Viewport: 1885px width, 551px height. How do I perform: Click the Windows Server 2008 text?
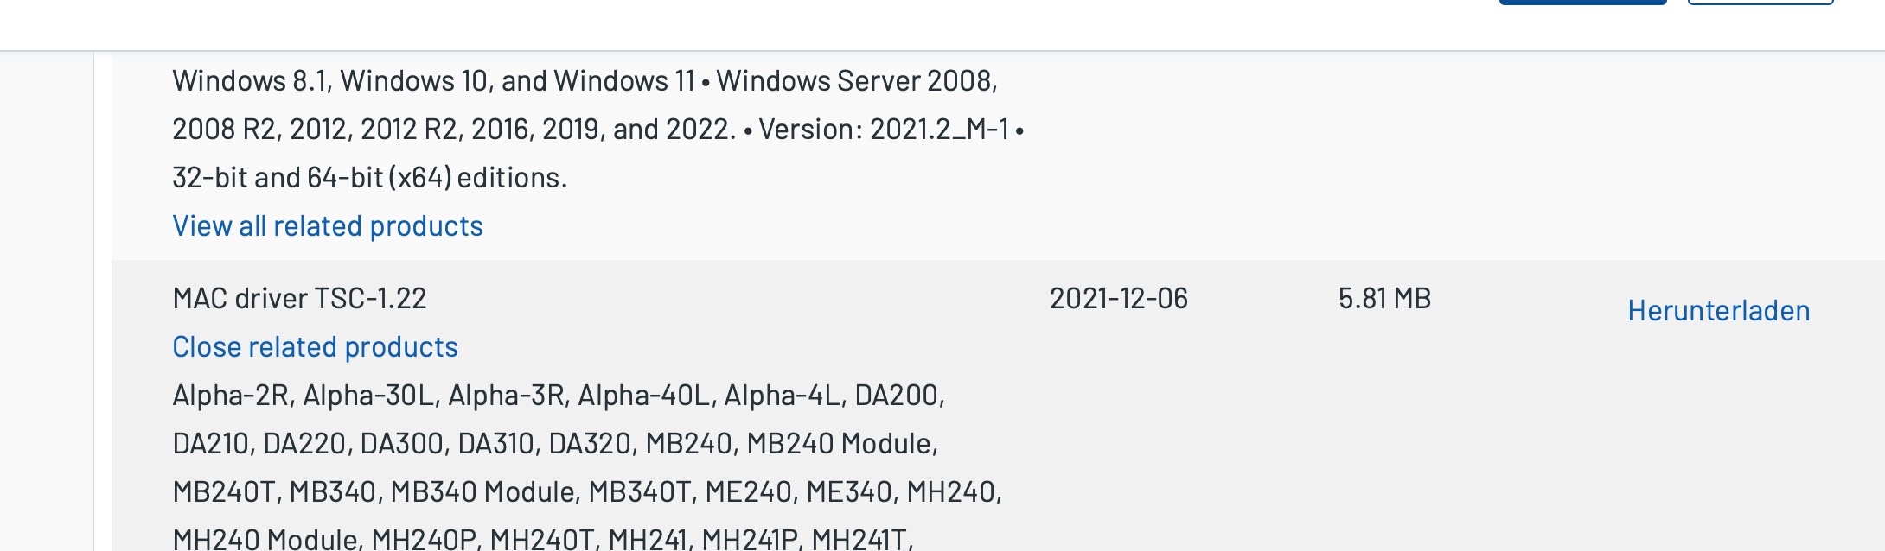[x=855, y=81]
